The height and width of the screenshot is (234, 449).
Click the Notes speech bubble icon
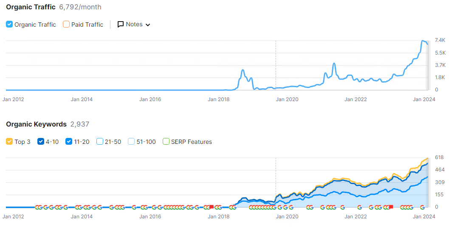(x=121, y=25)
